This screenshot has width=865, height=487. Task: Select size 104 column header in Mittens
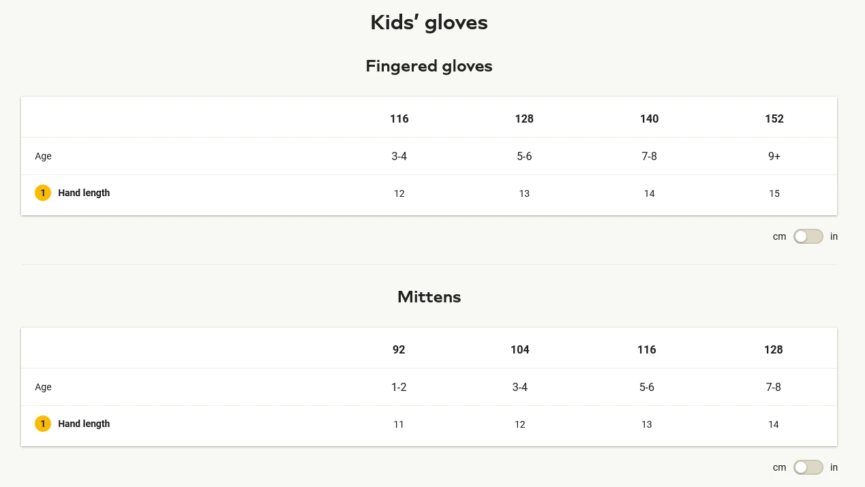pyautogui.click(x=520, y=350)
